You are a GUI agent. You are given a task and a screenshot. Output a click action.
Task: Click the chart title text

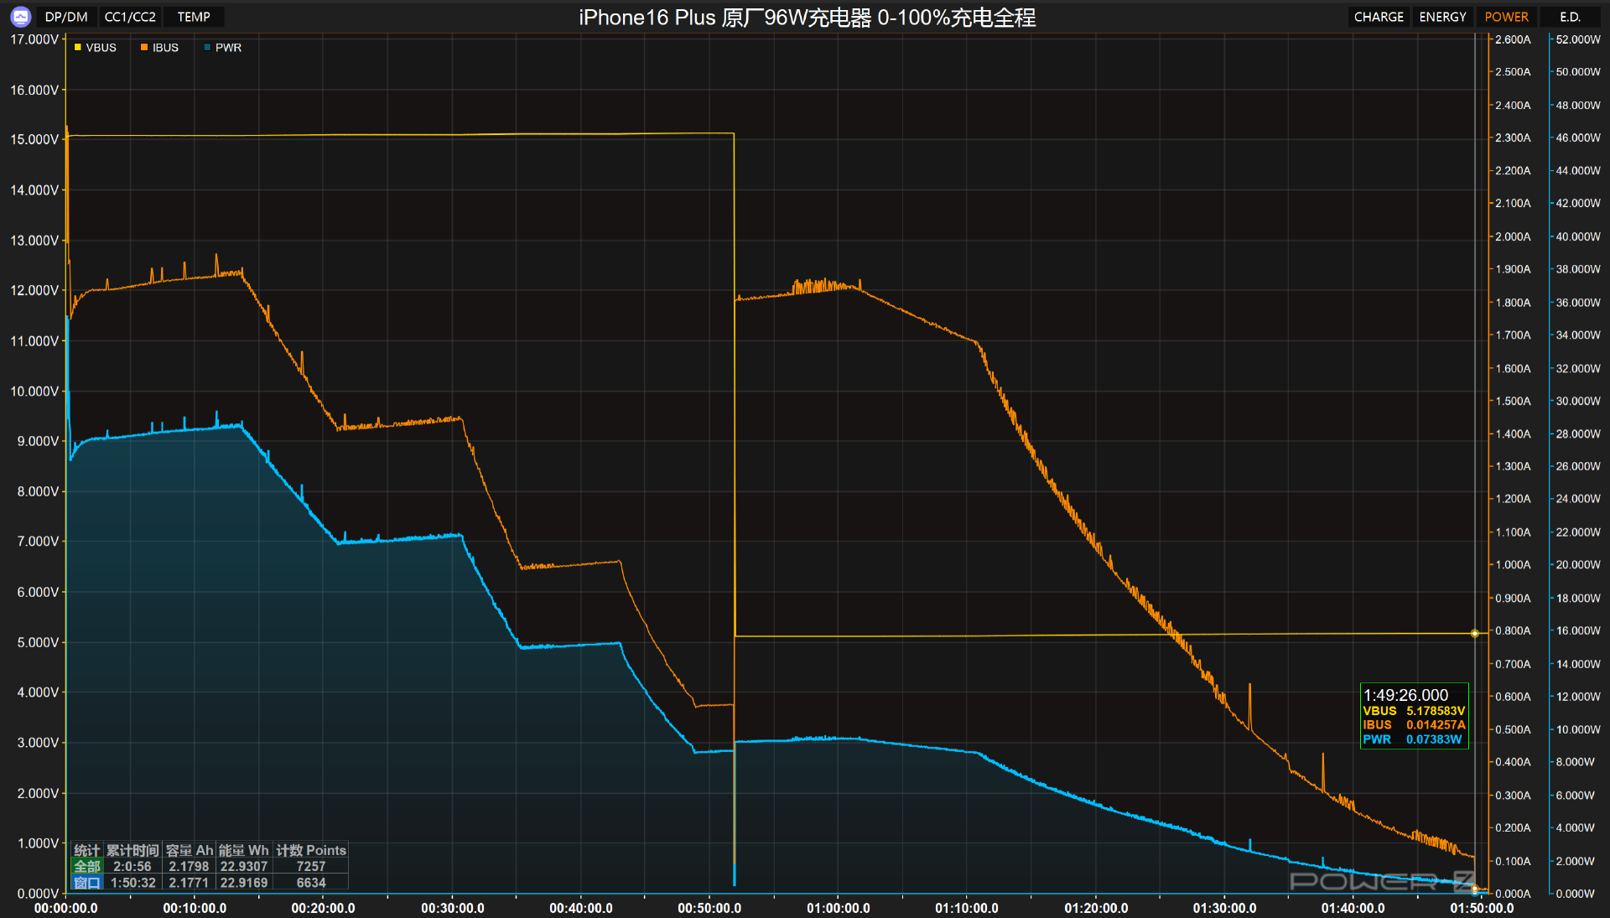point(807,18)
